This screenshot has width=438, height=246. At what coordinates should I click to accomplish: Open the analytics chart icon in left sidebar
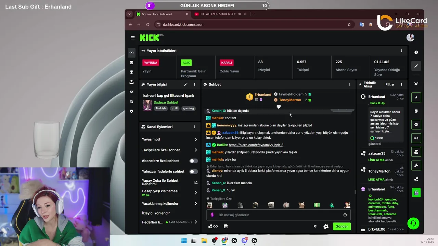coord(131,63)
